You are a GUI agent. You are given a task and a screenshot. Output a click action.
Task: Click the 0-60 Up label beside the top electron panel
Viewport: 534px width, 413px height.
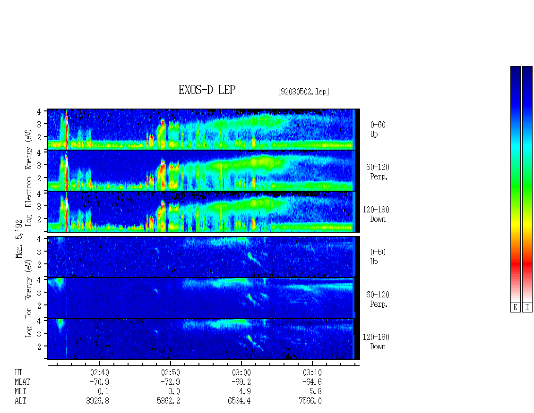378,129
